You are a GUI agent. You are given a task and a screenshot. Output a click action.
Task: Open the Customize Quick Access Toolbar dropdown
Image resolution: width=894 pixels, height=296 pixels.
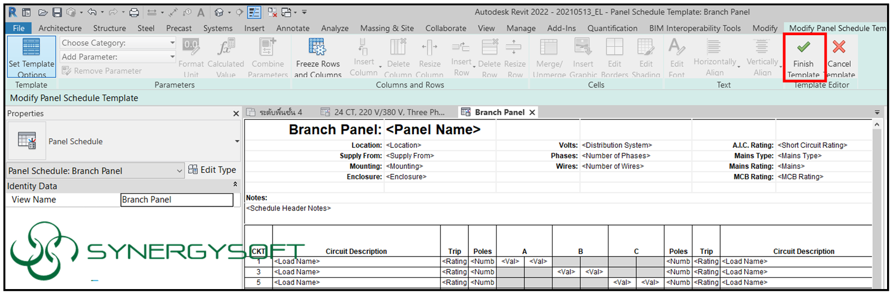click(305, 12)
